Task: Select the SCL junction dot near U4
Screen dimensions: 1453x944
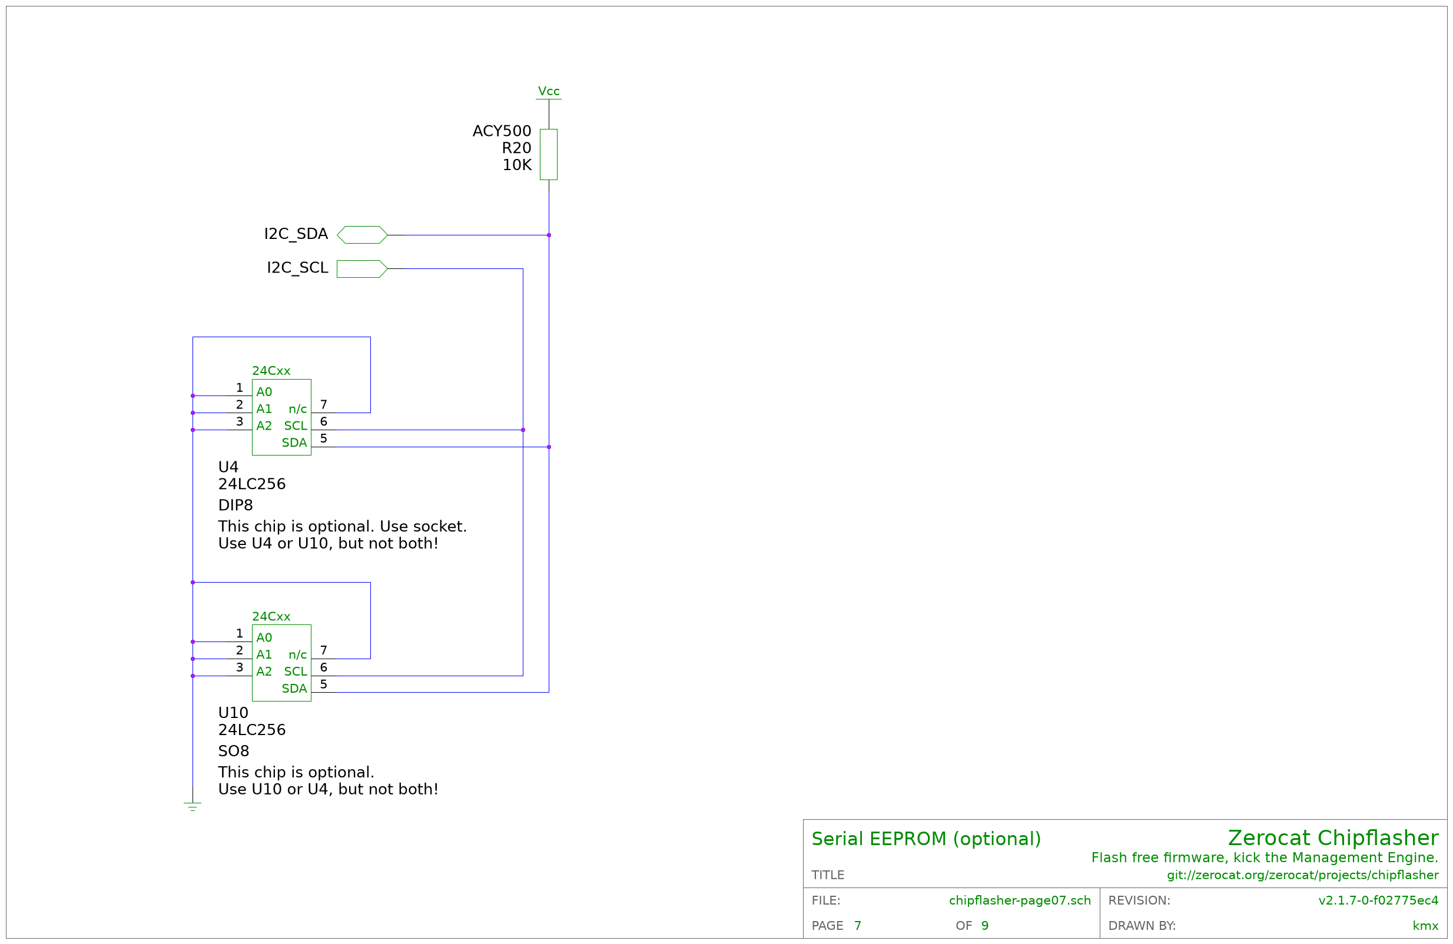Action: pos(523,430)
